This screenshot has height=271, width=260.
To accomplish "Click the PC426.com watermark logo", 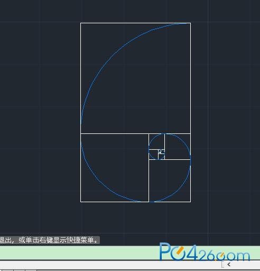I will pos(205,252).
